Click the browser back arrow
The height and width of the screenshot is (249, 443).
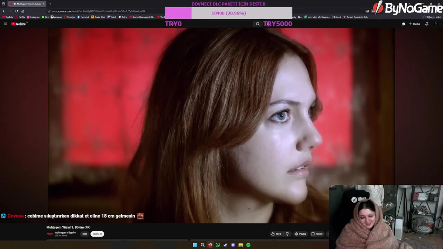pos(4,11)
